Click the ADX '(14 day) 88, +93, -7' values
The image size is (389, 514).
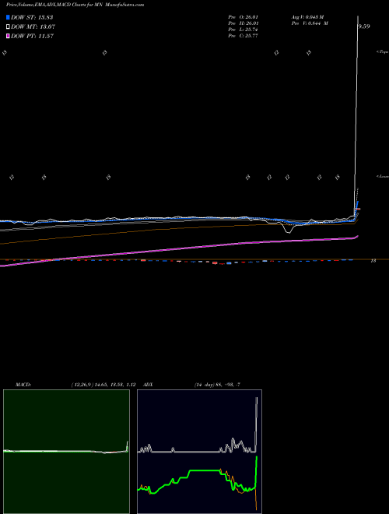(217, 385)
